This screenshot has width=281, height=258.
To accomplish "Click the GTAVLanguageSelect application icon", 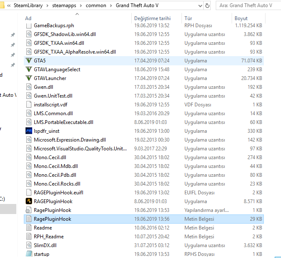I will tap(29, 69).
